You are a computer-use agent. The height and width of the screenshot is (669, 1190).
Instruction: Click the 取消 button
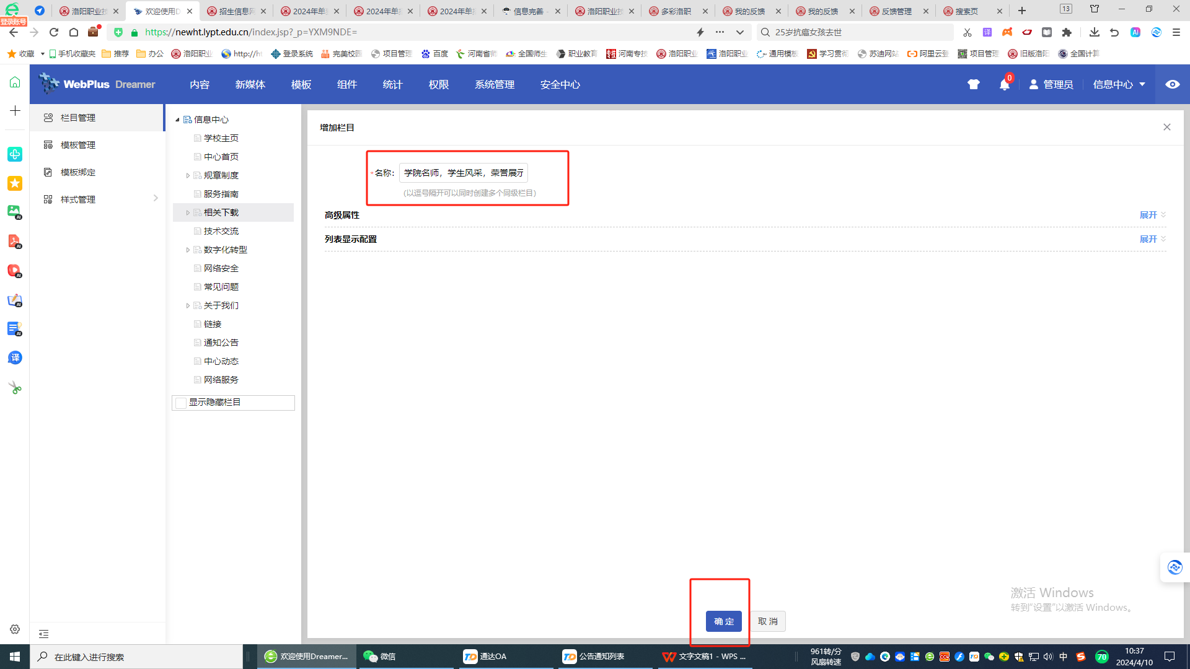pyautogui.click(x=767, y=621)
